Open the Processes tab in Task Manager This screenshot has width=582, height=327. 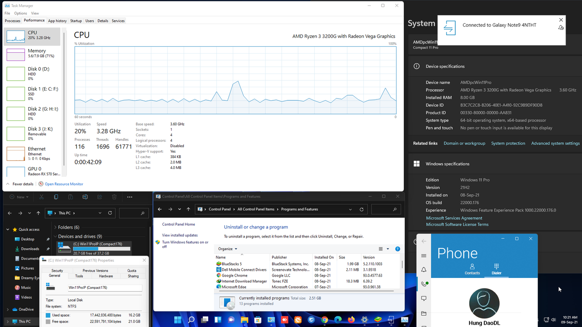[12, 21]
